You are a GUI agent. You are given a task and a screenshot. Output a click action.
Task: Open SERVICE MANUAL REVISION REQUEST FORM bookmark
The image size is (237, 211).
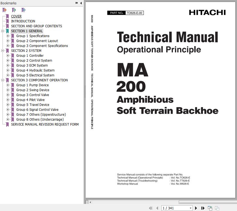pos(45,124)
